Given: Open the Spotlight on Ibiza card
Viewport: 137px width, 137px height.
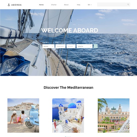Looking at the screenshot, I should (23, 115).
